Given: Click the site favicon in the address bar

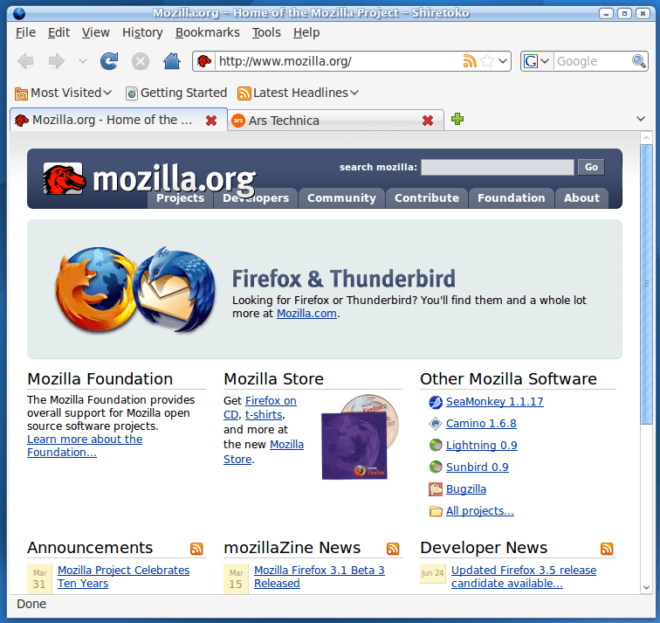Looking at the screenshot, I should click(204, 61).
